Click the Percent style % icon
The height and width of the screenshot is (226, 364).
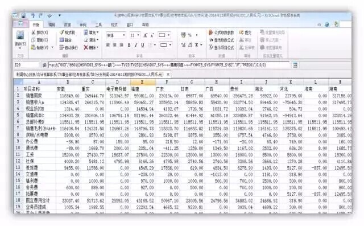click(190, 35)
